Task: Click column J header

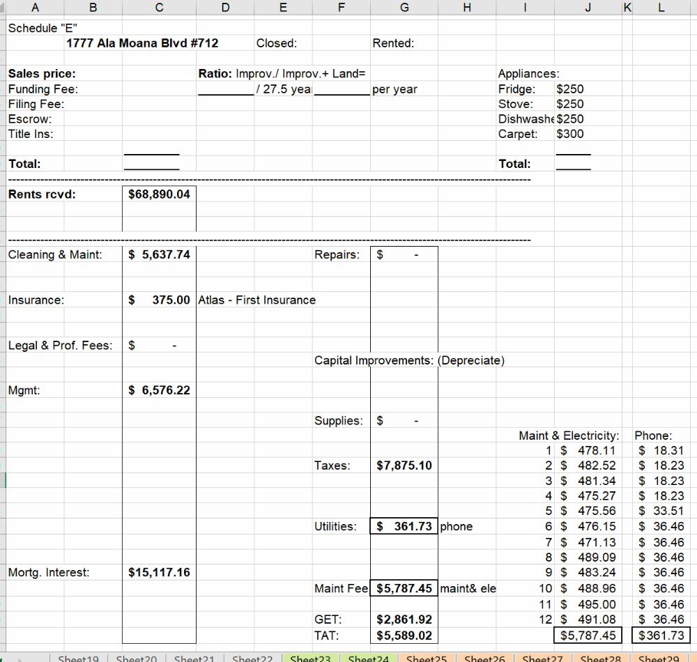Action: pyautogui.click(x=588, y=8)
